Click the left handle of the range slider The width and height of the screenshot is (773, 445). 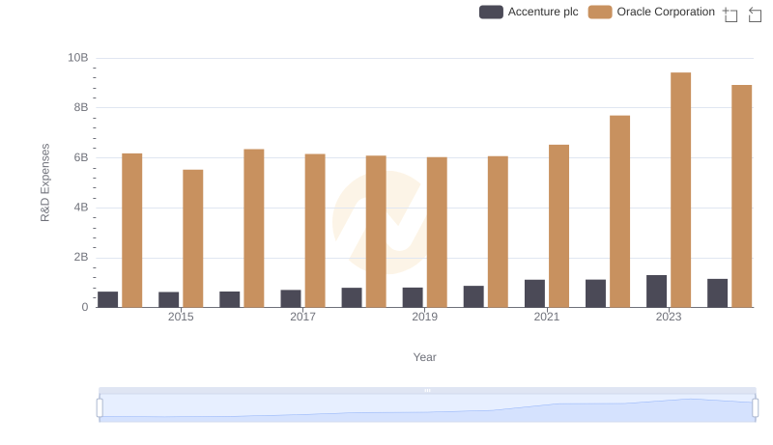[x=100, y=408]
